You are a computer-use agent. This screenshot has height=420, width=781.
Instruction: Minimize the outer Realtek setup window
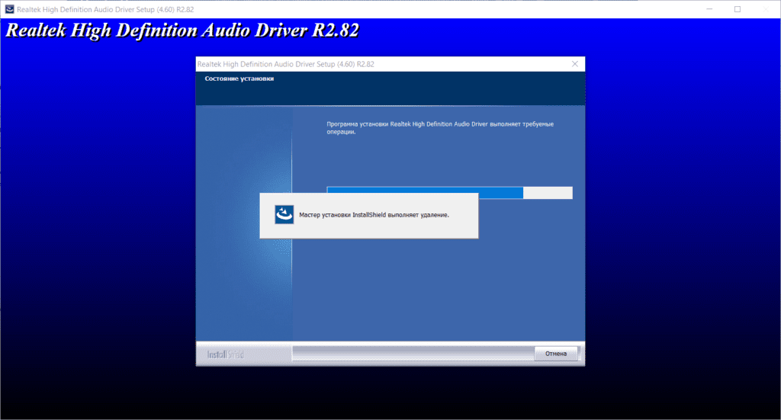(710, 9)
